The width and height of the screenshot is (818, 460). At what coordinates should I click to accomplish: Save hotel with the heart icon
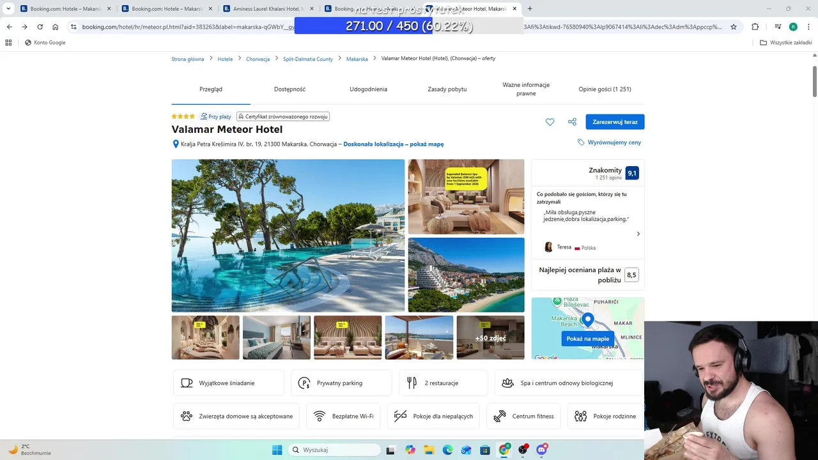tap(550, 122)
